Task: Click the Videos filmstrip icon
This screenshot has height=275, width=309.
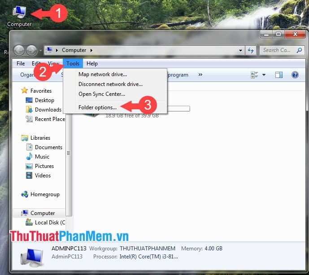Action: 29,176
